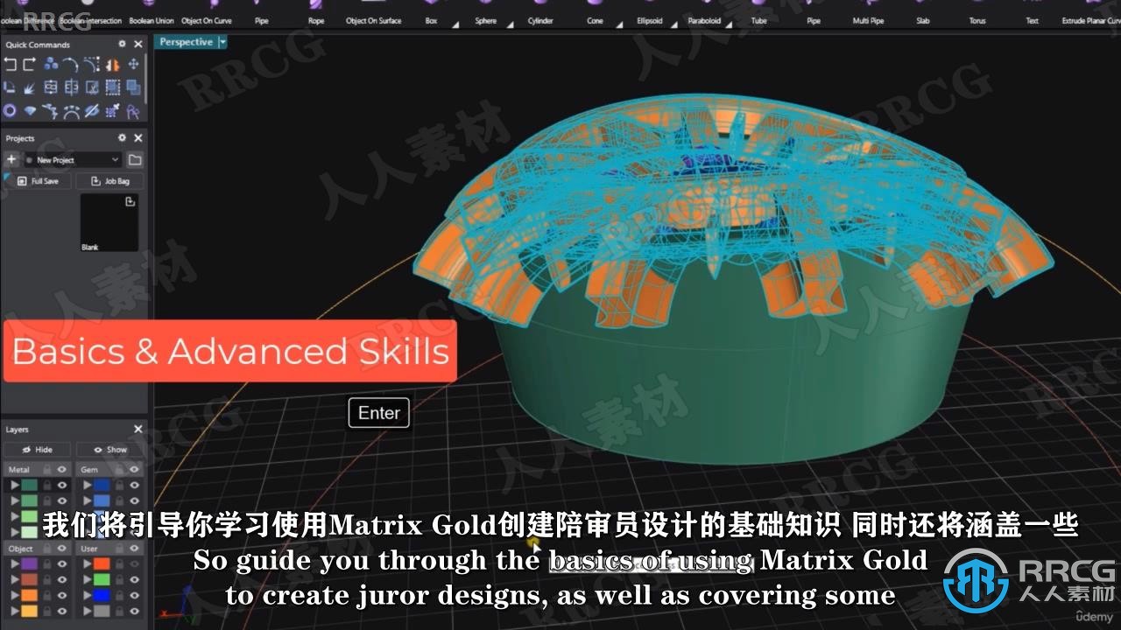Select the blue gem icon in Quick Commands

(31, 111)
